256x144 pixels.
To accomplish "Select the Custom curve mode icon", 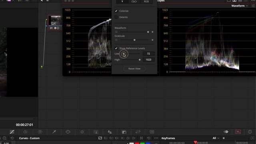I will [x=100, y=138].
